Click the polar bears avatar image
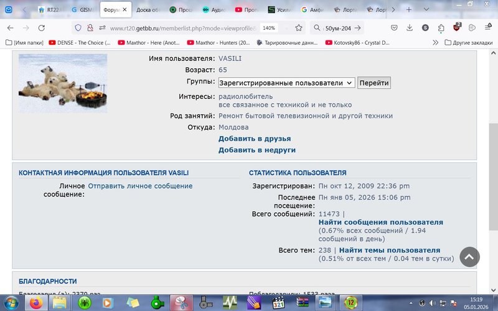 (63, 83)
